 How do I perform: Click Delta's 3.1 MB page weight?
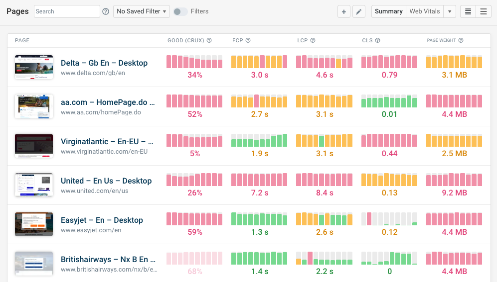[x=454, y=75]
